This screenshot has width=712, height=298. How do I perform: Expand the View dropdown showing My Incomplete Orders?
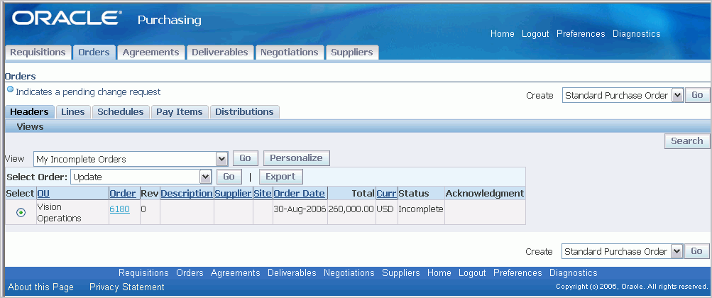click(131, 159)
